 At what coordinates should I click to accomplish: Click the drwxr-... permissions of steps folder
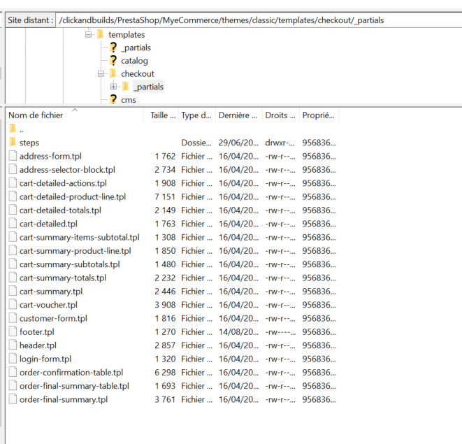tap(280, 143)
